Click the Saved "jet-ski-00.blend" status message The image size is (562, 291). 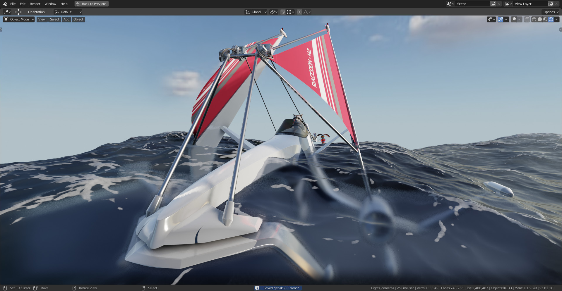tap(281, 288)
